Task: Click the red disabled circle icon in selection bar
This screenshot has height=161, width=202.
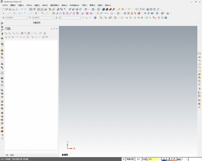Action: (x=159, y=18)
